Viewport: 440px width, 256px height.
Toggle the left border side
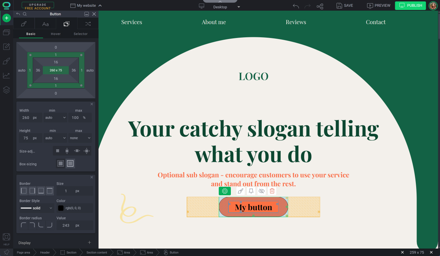(24, 191)
